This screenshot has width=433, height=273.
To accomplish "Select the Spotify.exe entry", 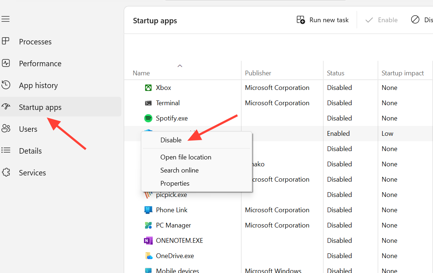I will [x=172, y=118].
